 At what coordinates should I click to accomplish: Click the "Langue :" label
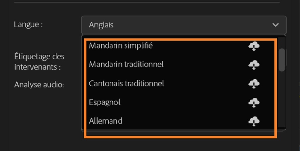click(28, 24)
